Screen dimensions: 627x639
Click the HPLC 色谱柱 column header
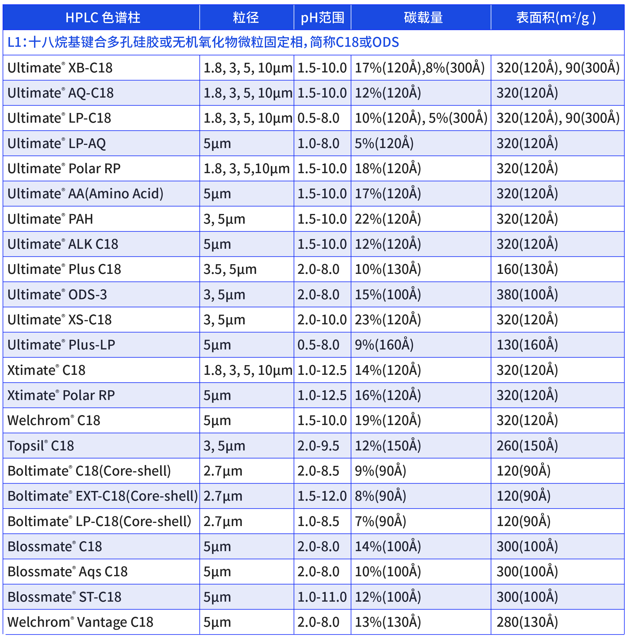[102, 17]
